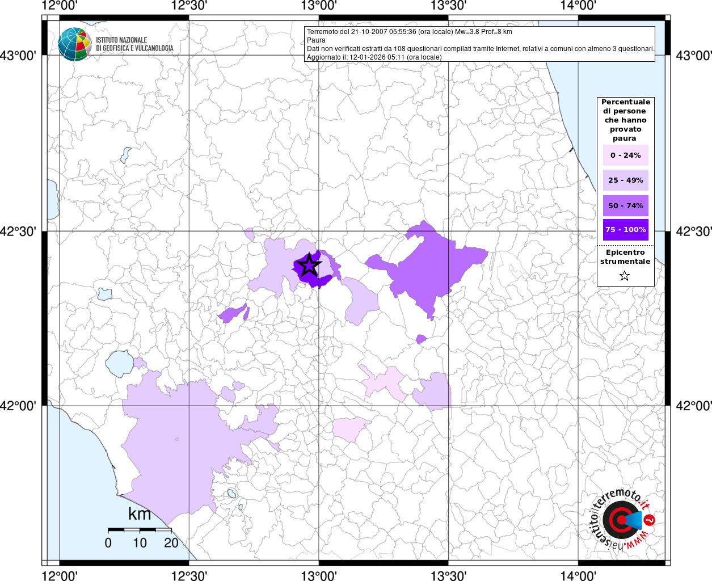Click the black epicenter star on the map

308,265
